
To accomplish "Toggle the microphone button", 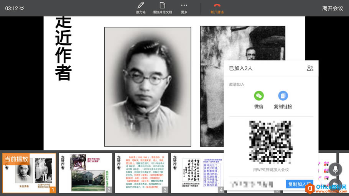I will coord(335,169).
